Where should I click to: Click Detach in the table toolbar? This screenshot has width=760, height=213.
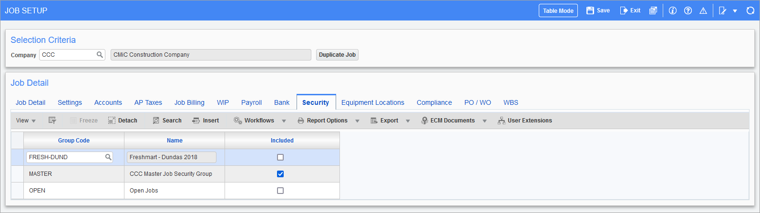(x=123, y=121)
